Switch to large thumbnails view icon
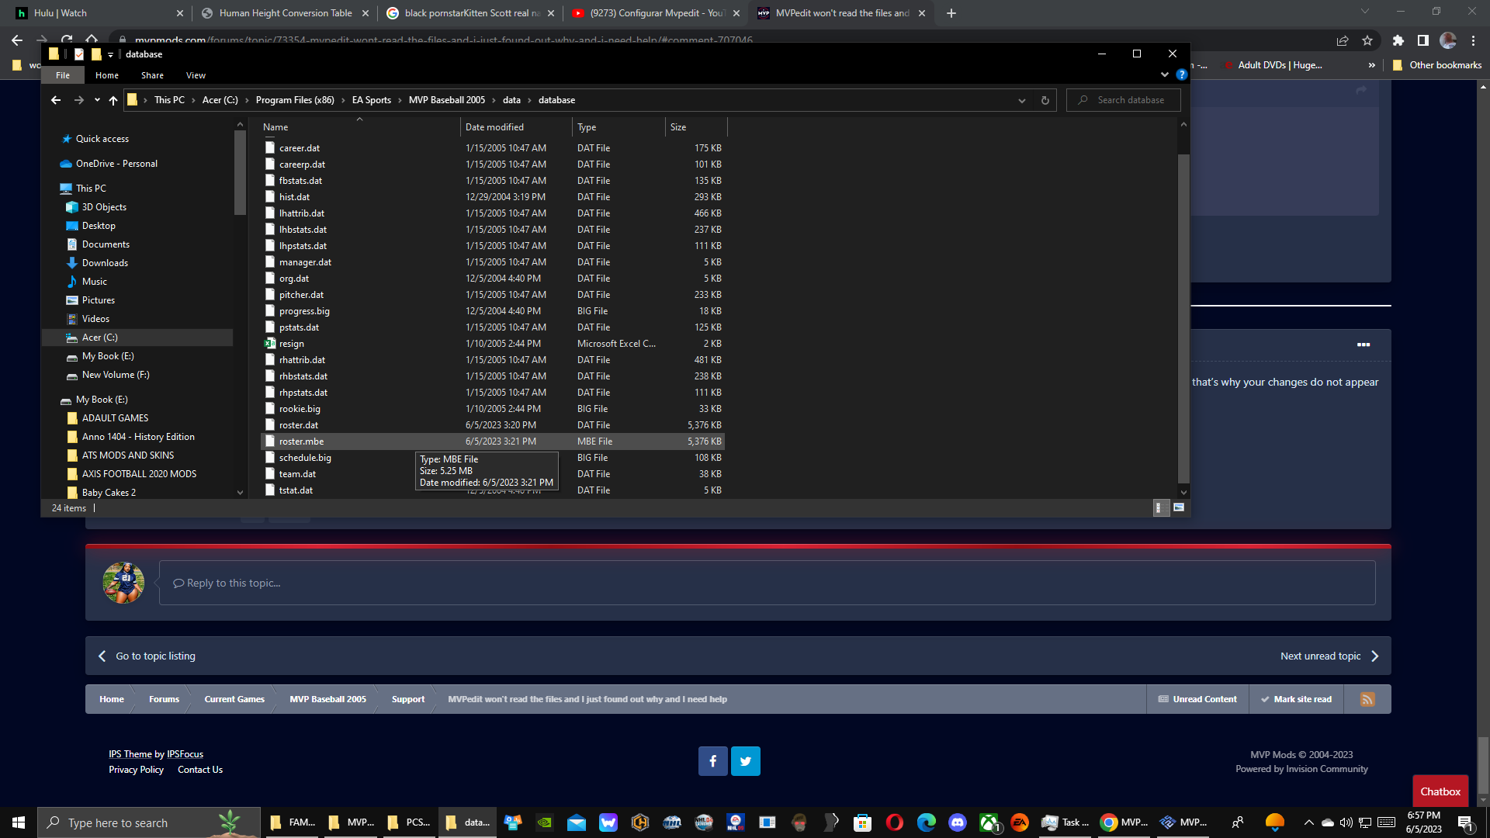1490x838 pixels. pyautogui.click(x=1179, y=507)
